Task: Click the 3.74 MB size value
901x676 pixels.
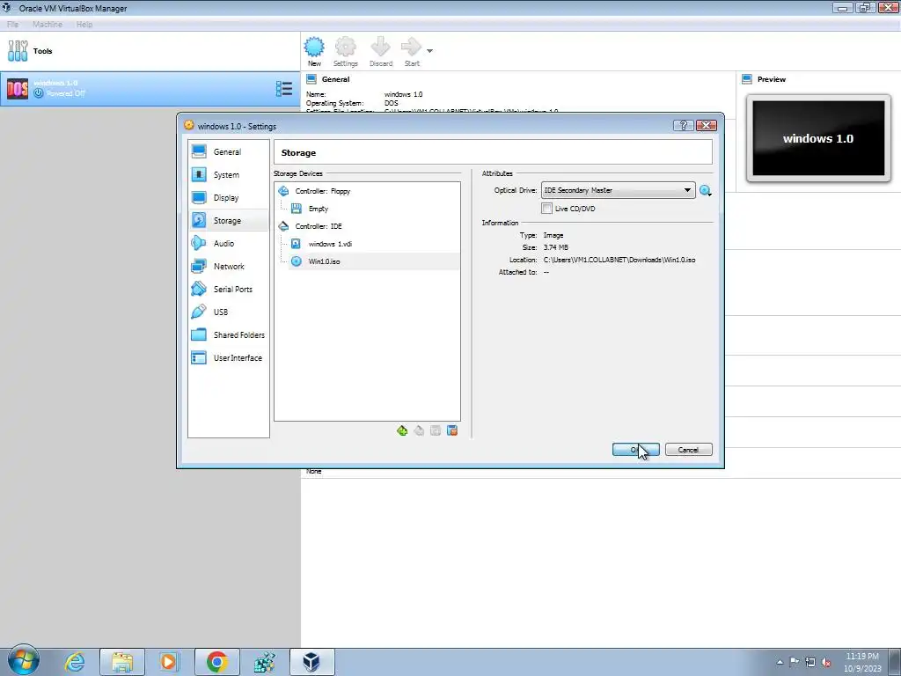Action: click(x=556, y=247)
